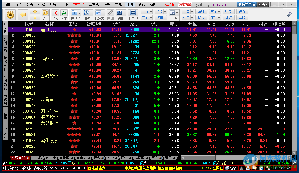This screenshot has width=299, height=173.
Task: Click the vertical scrollbar down arrow
Action: pos(294,153)
